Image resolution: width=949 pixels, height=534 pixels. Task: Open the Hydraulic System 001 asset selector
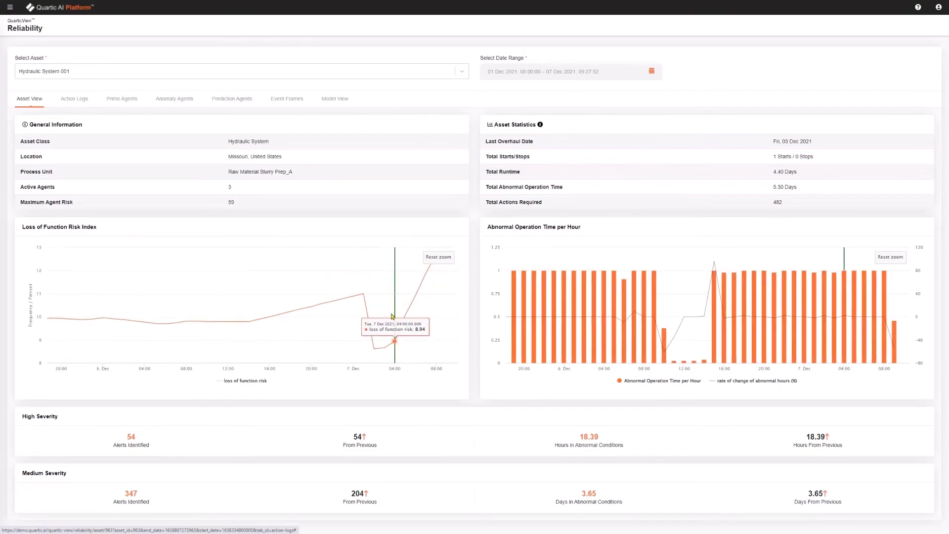click(235, 71)
